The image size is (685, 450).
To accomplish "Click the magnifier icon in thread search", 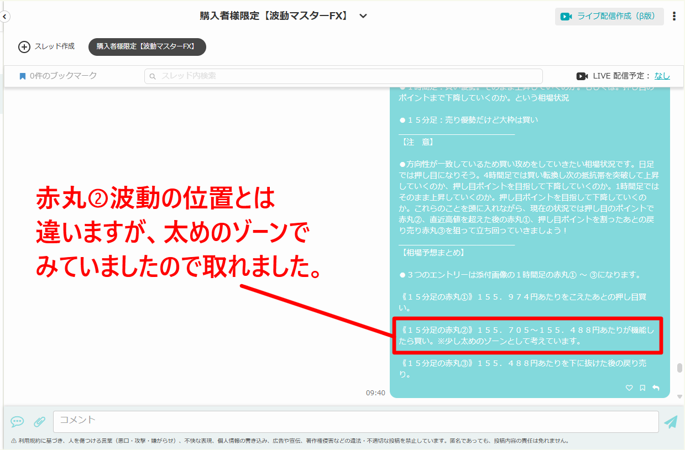I will 153,76.
